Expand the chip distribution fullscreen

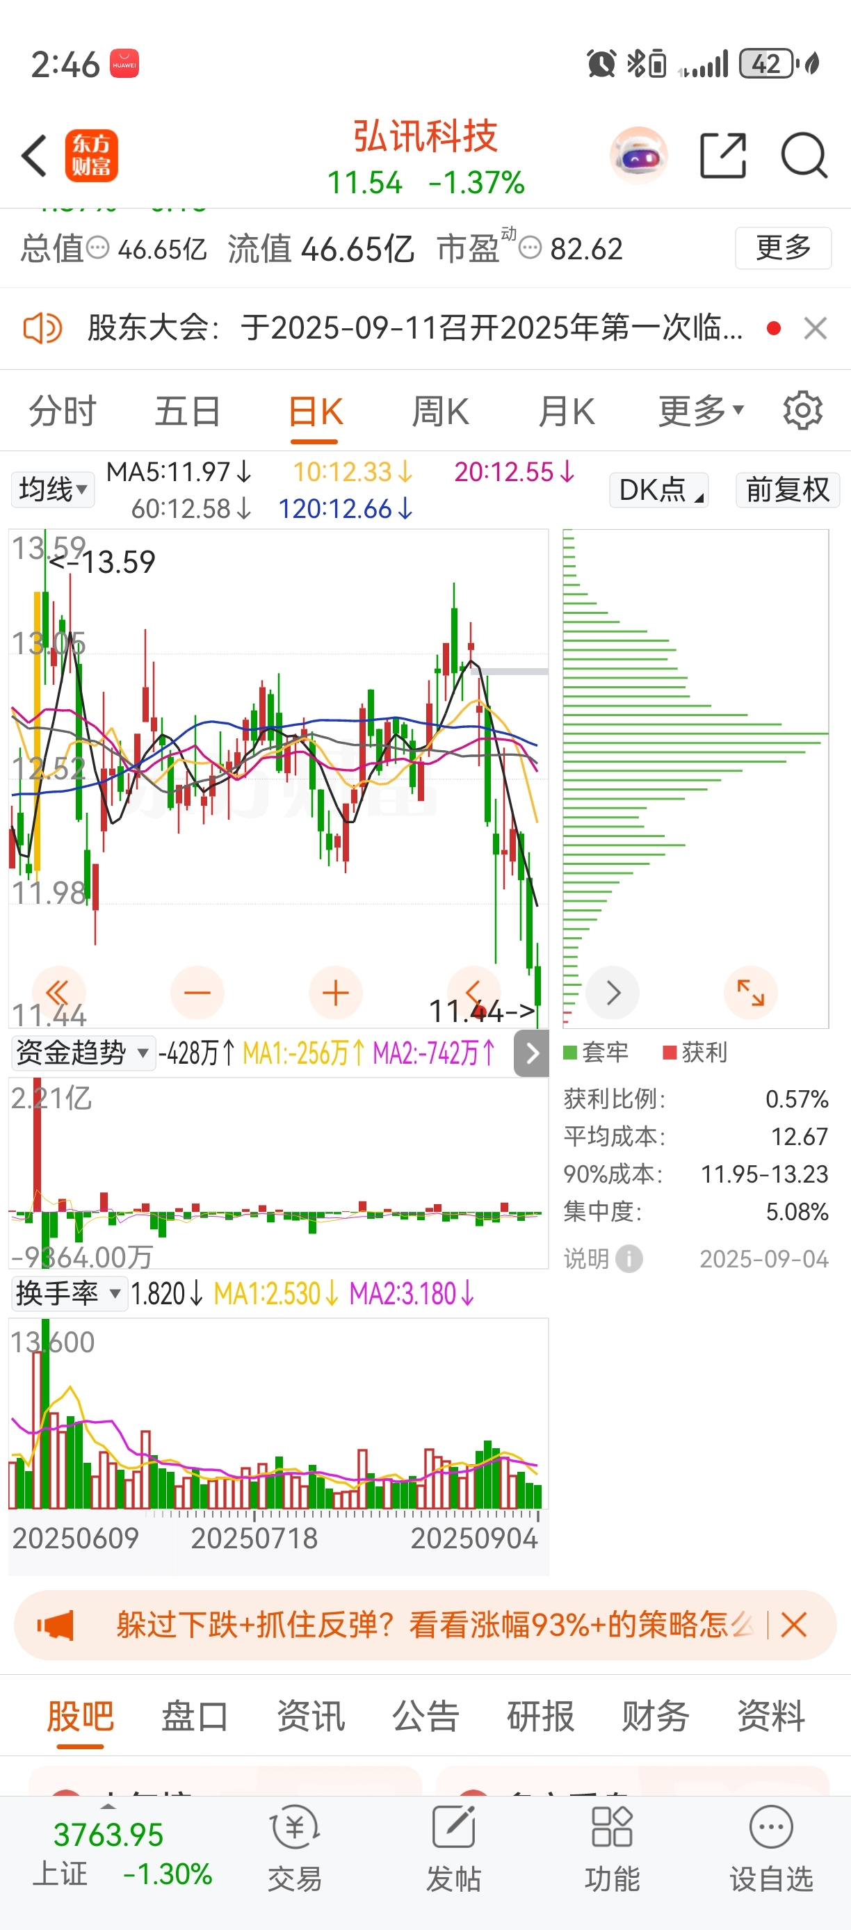point(751,993)
